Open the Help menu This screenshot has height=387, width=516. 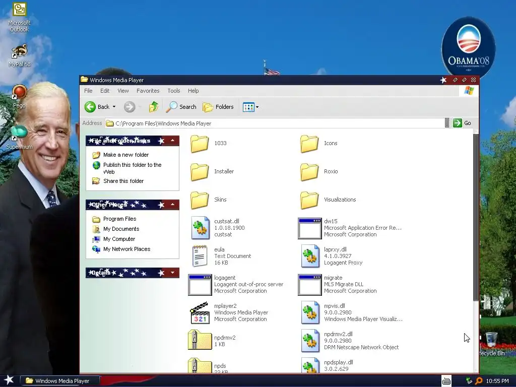pos(193,91)
